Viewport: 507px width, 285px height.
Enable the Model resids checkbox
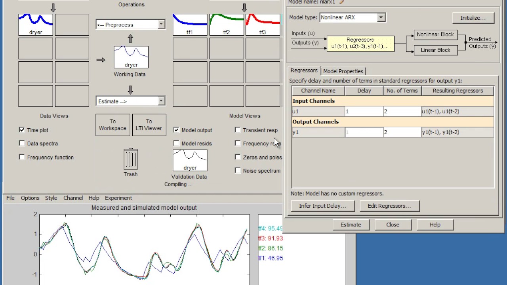tap(176, 143)
